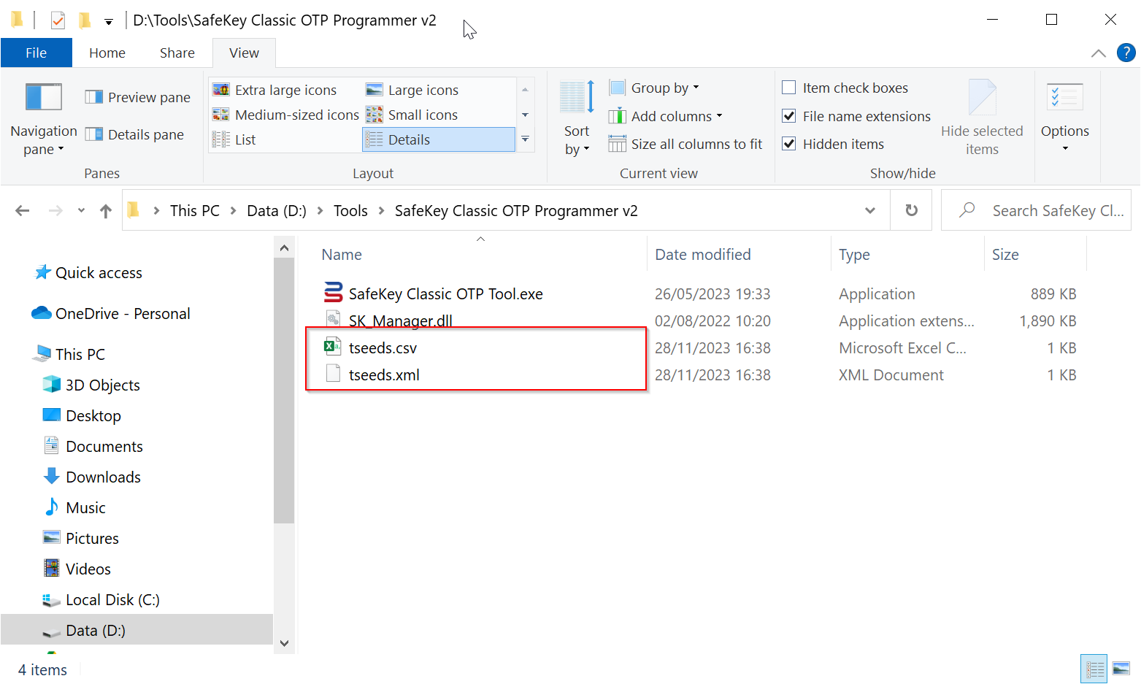Click the Sort by icon

click(x=576, y=98)
